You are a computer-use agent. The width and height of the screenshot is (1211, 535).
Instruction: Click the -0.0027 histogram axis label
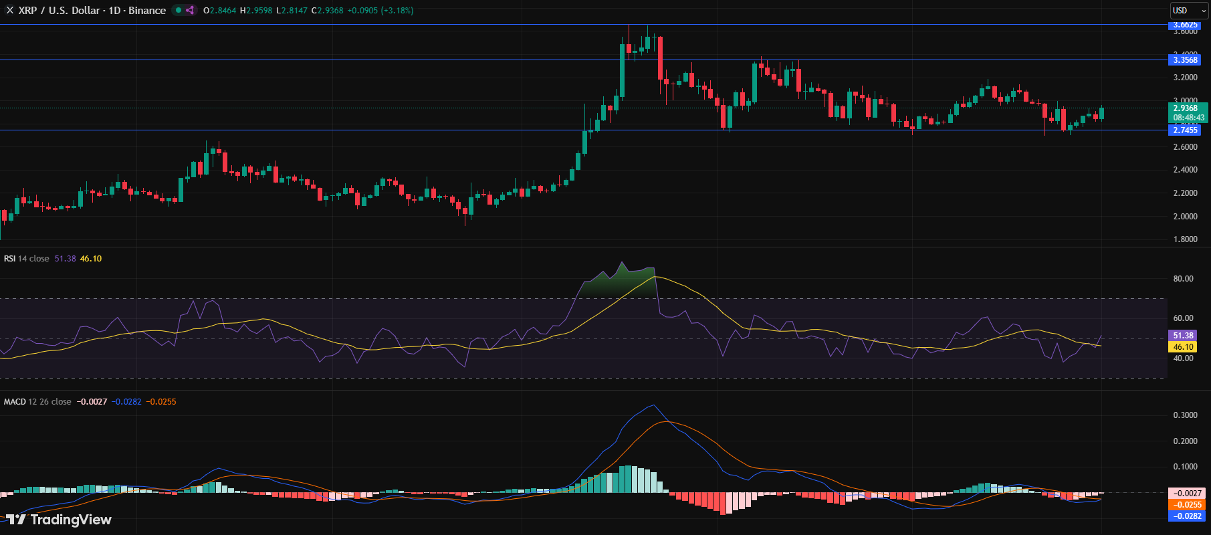coord(1186,494)
